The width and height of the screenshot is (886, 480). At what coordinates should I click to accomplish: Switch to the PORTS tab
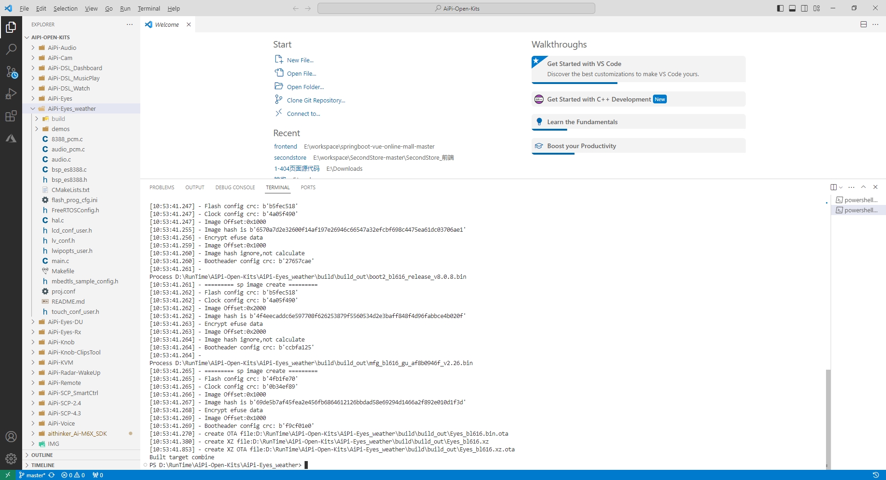pyautogui.click(x=308, y=187)
